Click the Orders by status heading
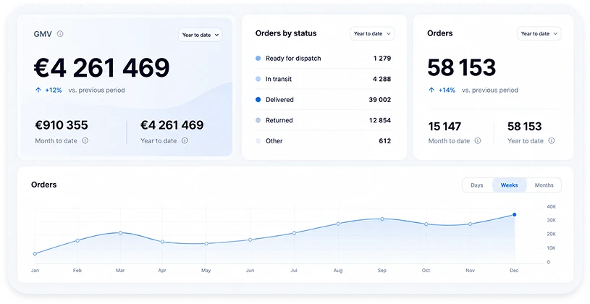This screenshot has width=590, height=304. coord(286,33)
